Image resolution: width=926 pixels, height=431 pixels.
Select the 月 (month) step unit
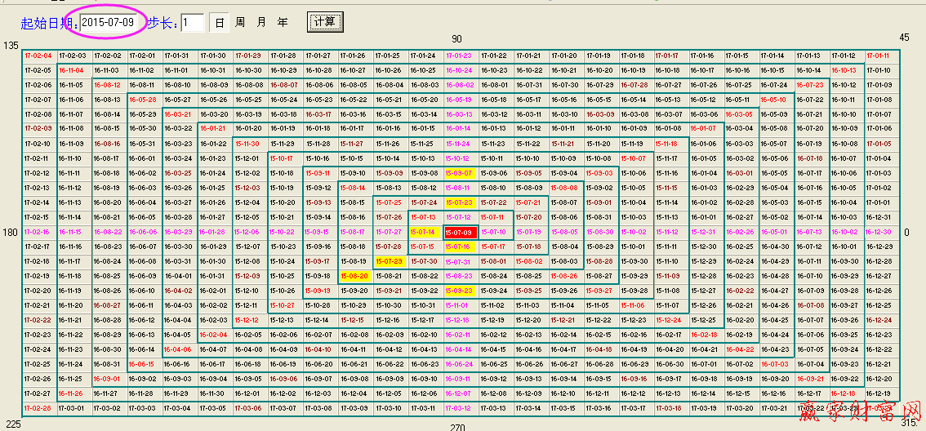(x=261, y=23)
